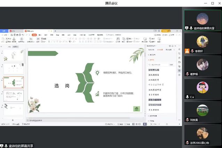Click the green home icon on slide

[x=137, y=109]
